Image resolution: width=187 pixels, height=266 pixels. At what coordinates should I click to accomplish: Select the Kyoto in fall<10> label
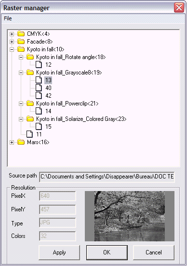click(46, 49)
